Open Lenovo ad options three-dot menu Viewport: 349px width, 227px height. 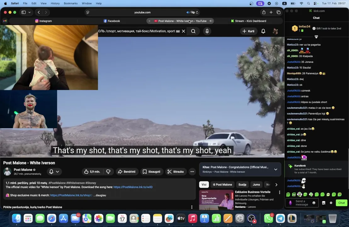pyautogui.click(x=279, y=192)
